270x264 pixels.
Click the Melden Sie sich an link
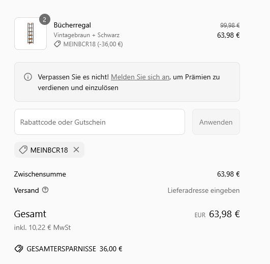point(140,77)
